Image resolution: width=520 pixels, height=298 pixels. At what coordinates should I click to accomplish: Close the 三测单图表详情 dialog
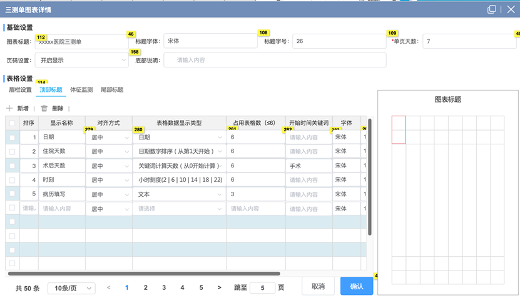tap(511, 9)
